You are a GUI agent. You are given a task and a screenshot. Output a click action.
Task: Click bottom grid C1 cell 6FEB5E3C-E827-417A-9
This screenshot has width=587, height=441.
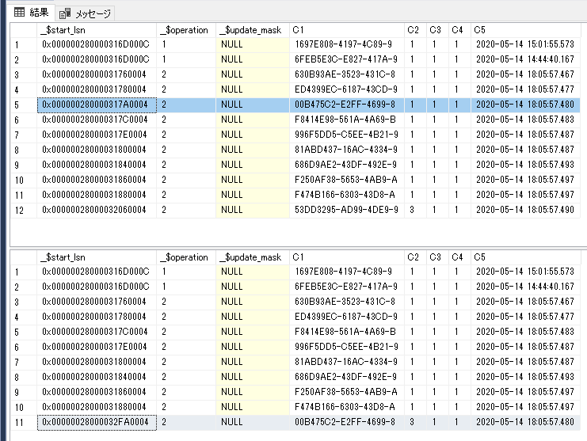[x=347, y=287]
